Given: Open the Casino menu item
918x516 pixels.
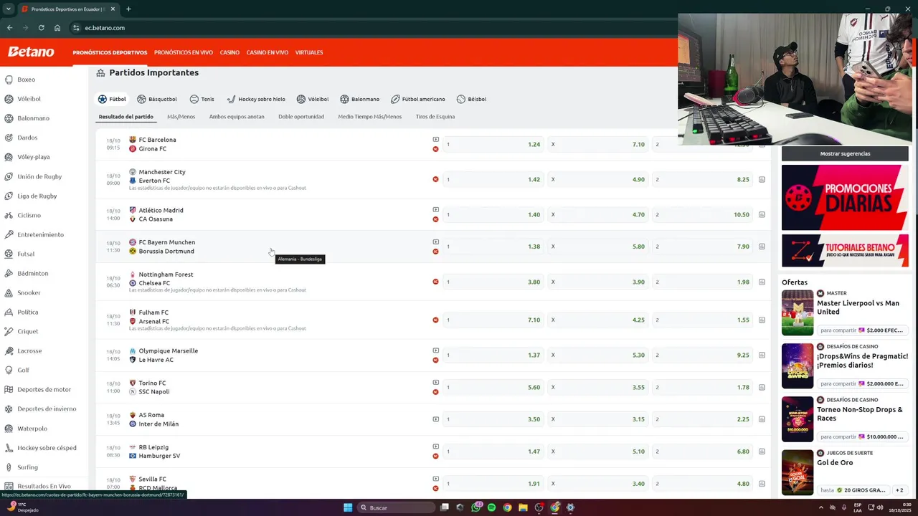Looking at the screenshot, I should pos(229,52).
